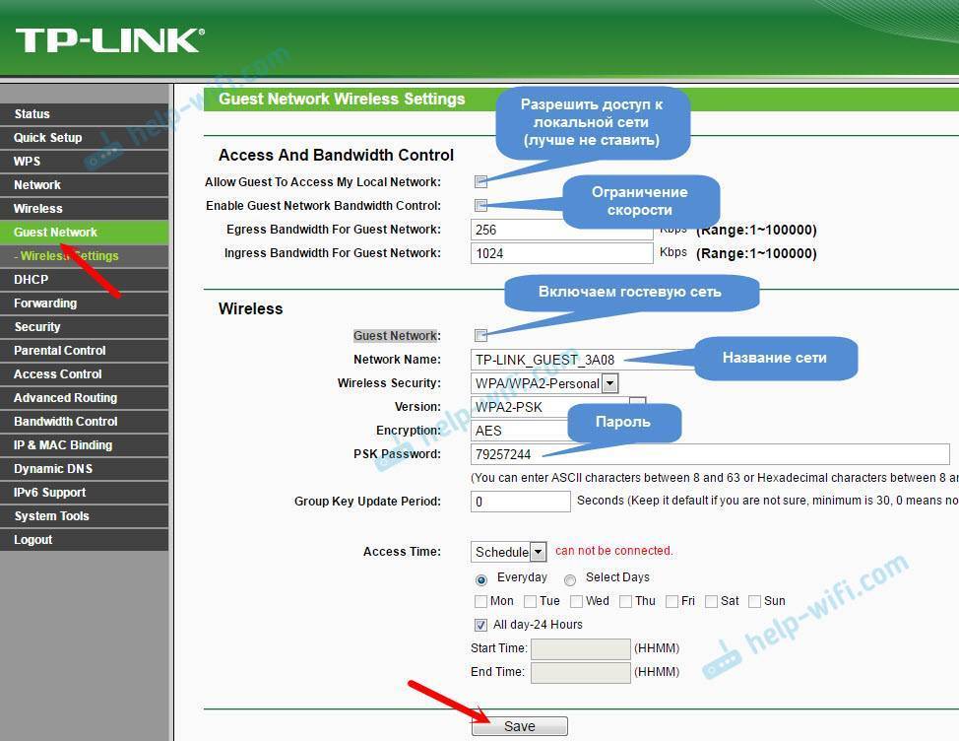Click the End Time field
The image size is (959, 741).
click(x=580, y=672)
